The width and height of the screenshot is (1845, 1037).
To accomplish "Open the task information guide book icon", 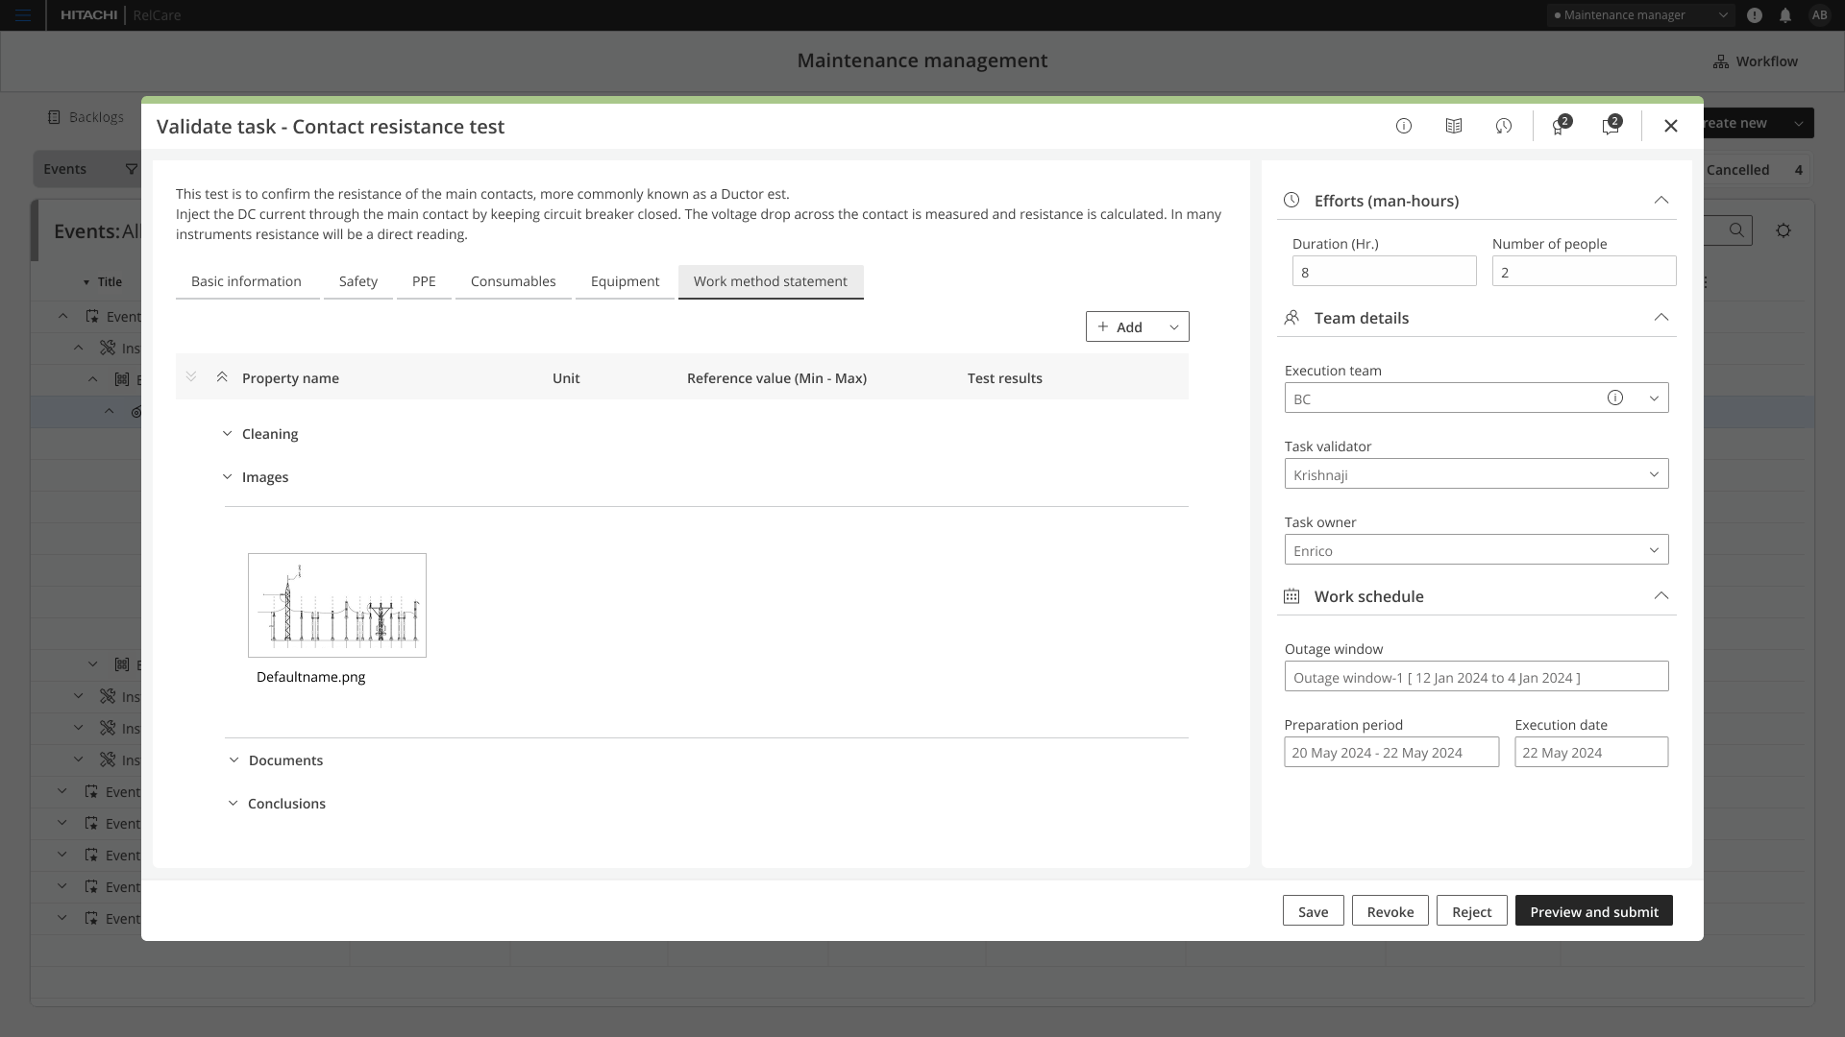I will coord(1454,126).
